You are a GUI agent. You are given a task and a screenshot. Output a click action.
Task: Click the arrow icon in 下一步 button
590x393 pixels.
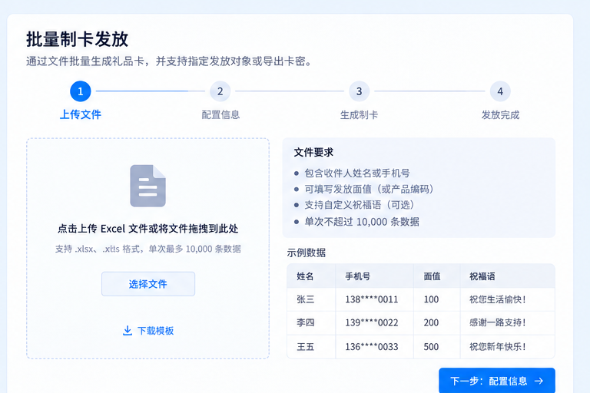tap(539, 381)
